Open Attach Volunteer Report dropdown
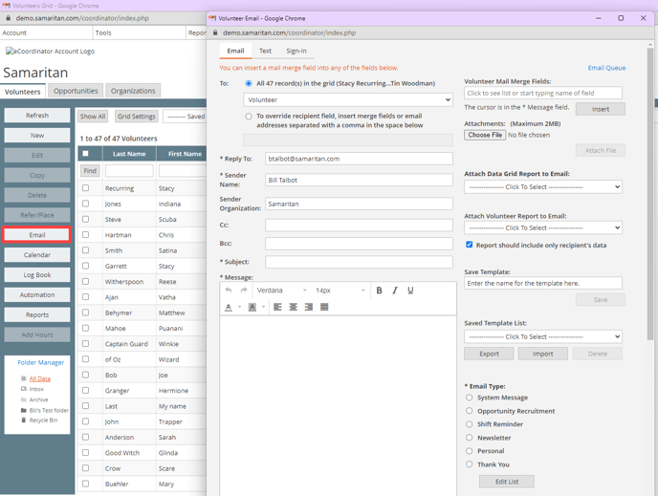The width and height of the screenshot is (658, 496). 543,227
